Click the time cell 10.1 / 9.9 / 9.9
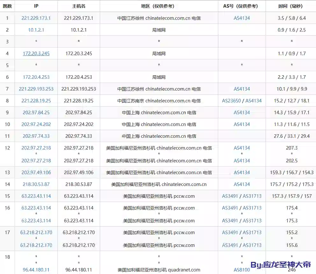Image resolution: width=316 pixels, height=274 pixels. pos(291,89)
